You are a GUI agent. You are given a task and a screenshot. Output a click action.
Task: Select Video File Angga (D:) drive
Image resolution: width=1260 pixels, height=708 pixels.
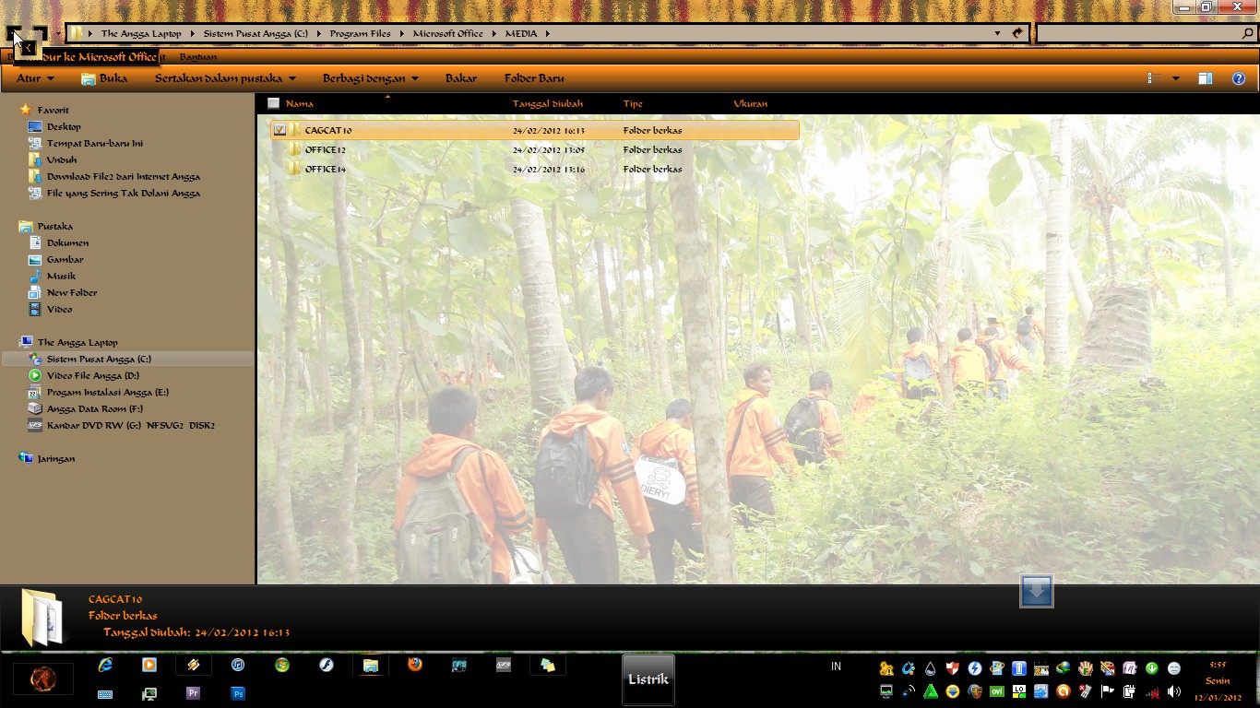tap(92, 375)
